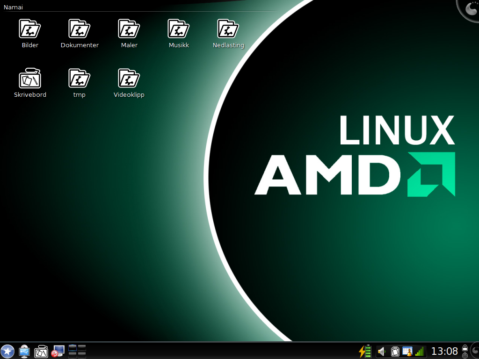
Task: Open the battery monitor charging icon
Action: pyautogui.click(x=365, y=352)
